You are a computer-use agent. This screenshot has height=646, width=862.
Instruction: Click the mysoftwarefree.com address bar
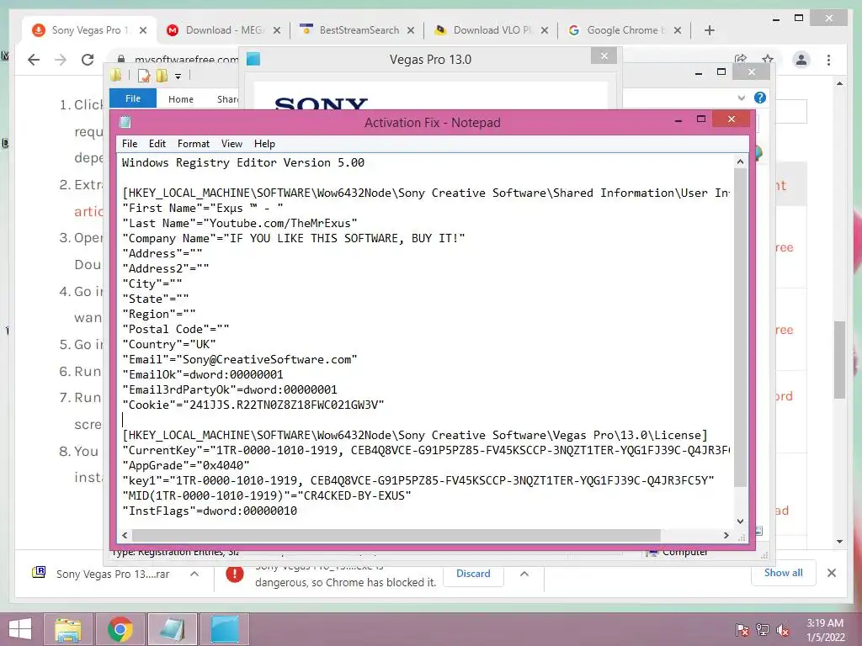tap(186, 60)
